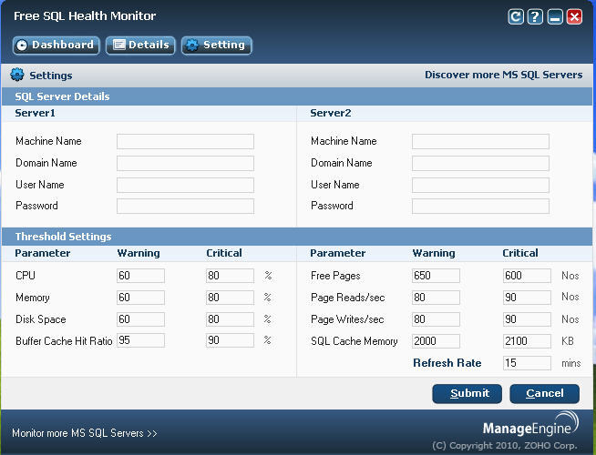Open help via question mark icon
This screenshot has height=455, width=596.
point(535,16)
